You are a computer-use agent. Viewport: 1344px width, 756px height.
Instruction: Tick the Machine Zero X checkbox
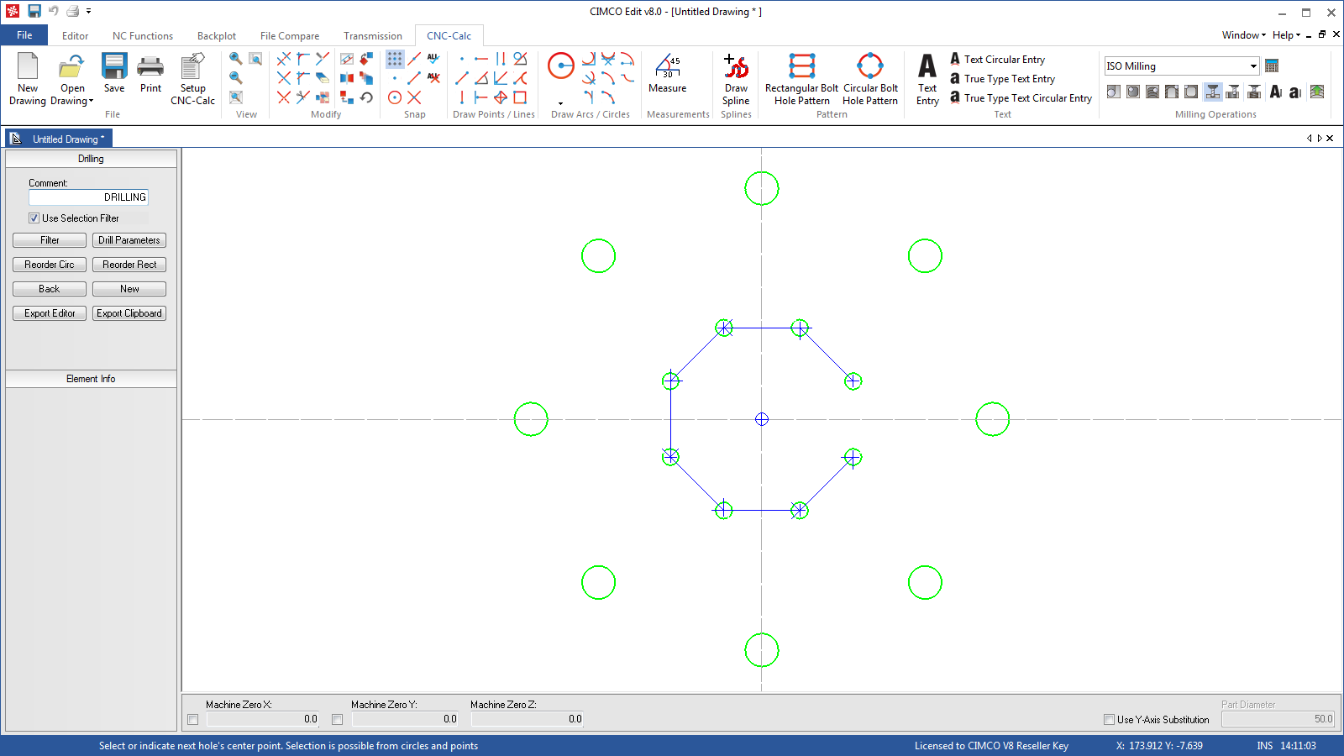[193, 720]
